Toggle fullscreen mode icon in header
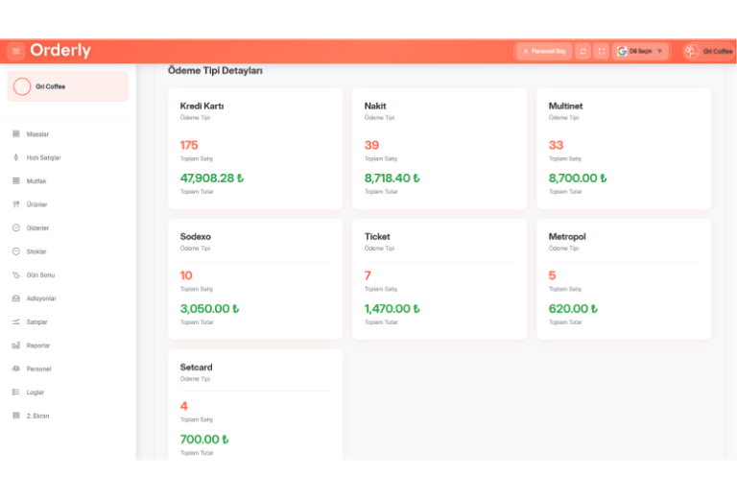Viewport: 737px width, 500px height. (x=601, y=51)
